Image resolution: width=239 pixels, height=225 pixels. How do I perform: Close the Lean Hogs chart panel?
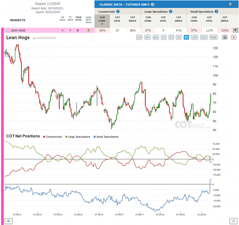click(233, 37)
